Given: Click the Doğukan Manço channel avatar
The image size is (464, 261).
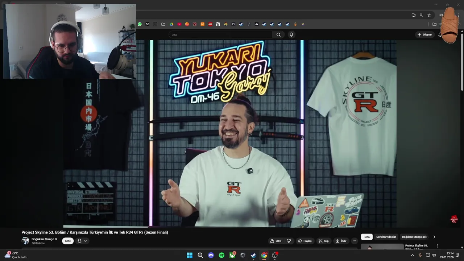Looking at the screenshot, I should pos(25,241).
